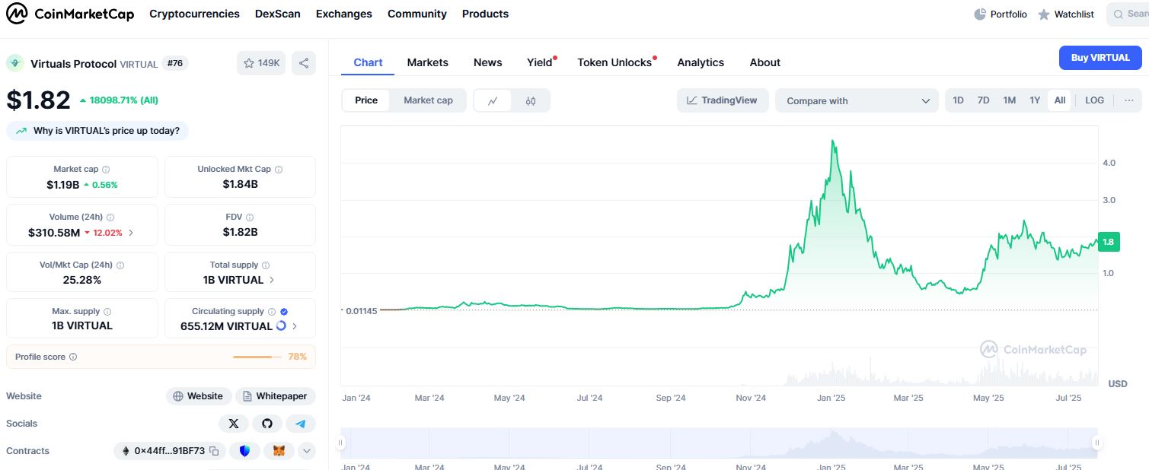This screenshot has width=1149, height=470.
Task: Open the TradingView chart button
Action: [723, 100]
